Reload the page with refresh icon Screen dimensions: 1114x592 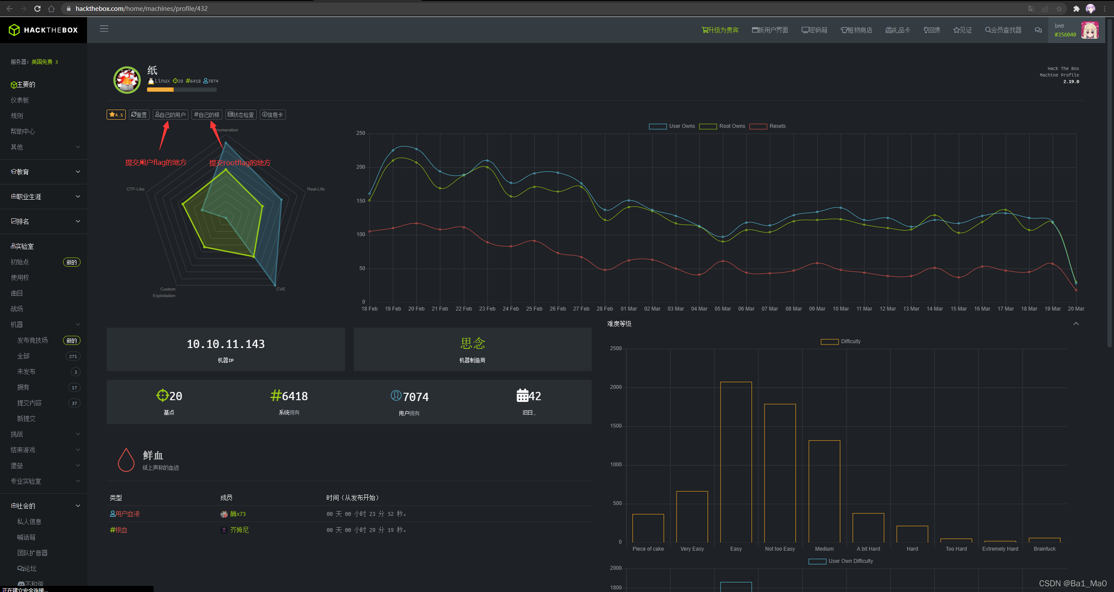[37, 9]
